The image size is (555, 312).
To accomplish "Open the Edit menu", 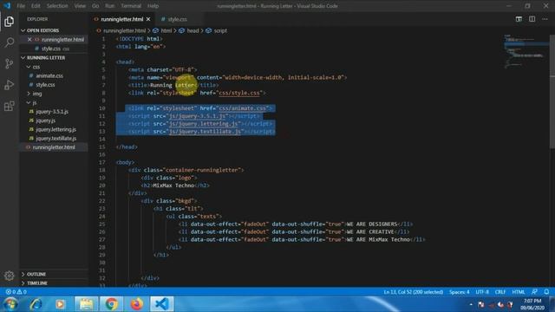I will tap(36, 6).
